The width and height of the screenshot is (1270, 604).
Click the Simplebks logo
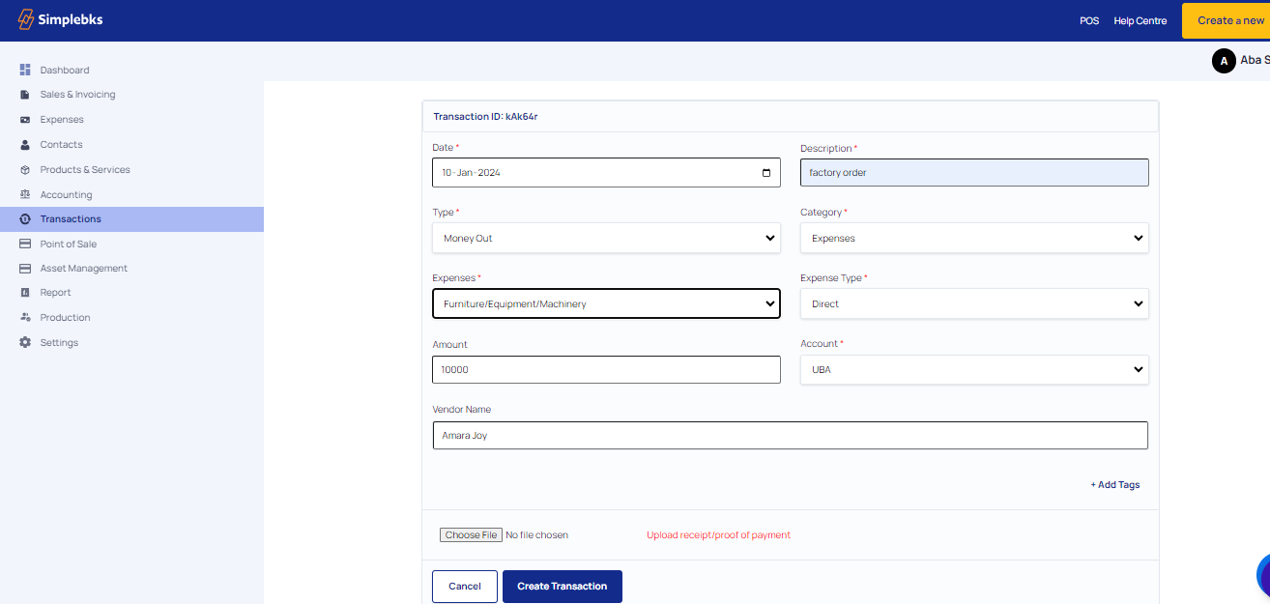(60, 20)
